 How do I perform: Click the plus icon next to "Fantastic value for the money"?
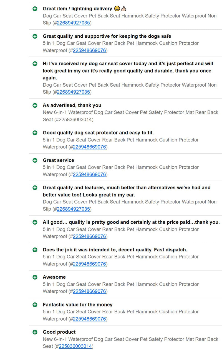point(35,305)
